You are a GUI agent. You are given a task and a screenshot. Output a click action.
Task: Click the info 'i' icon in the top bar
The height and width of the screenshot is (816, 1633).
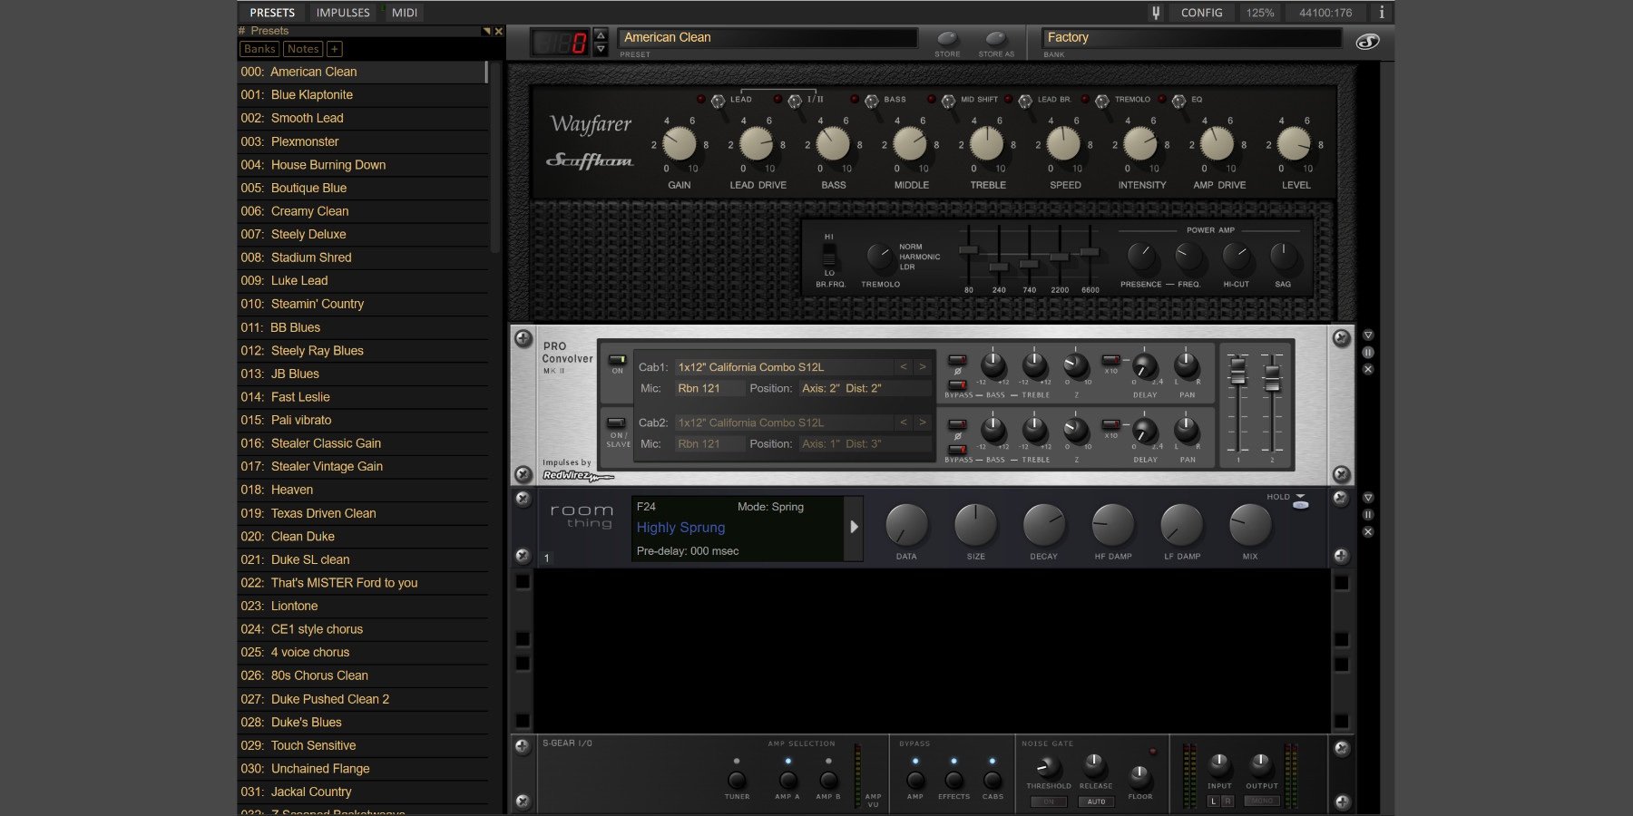click(x=1380, y=13)
